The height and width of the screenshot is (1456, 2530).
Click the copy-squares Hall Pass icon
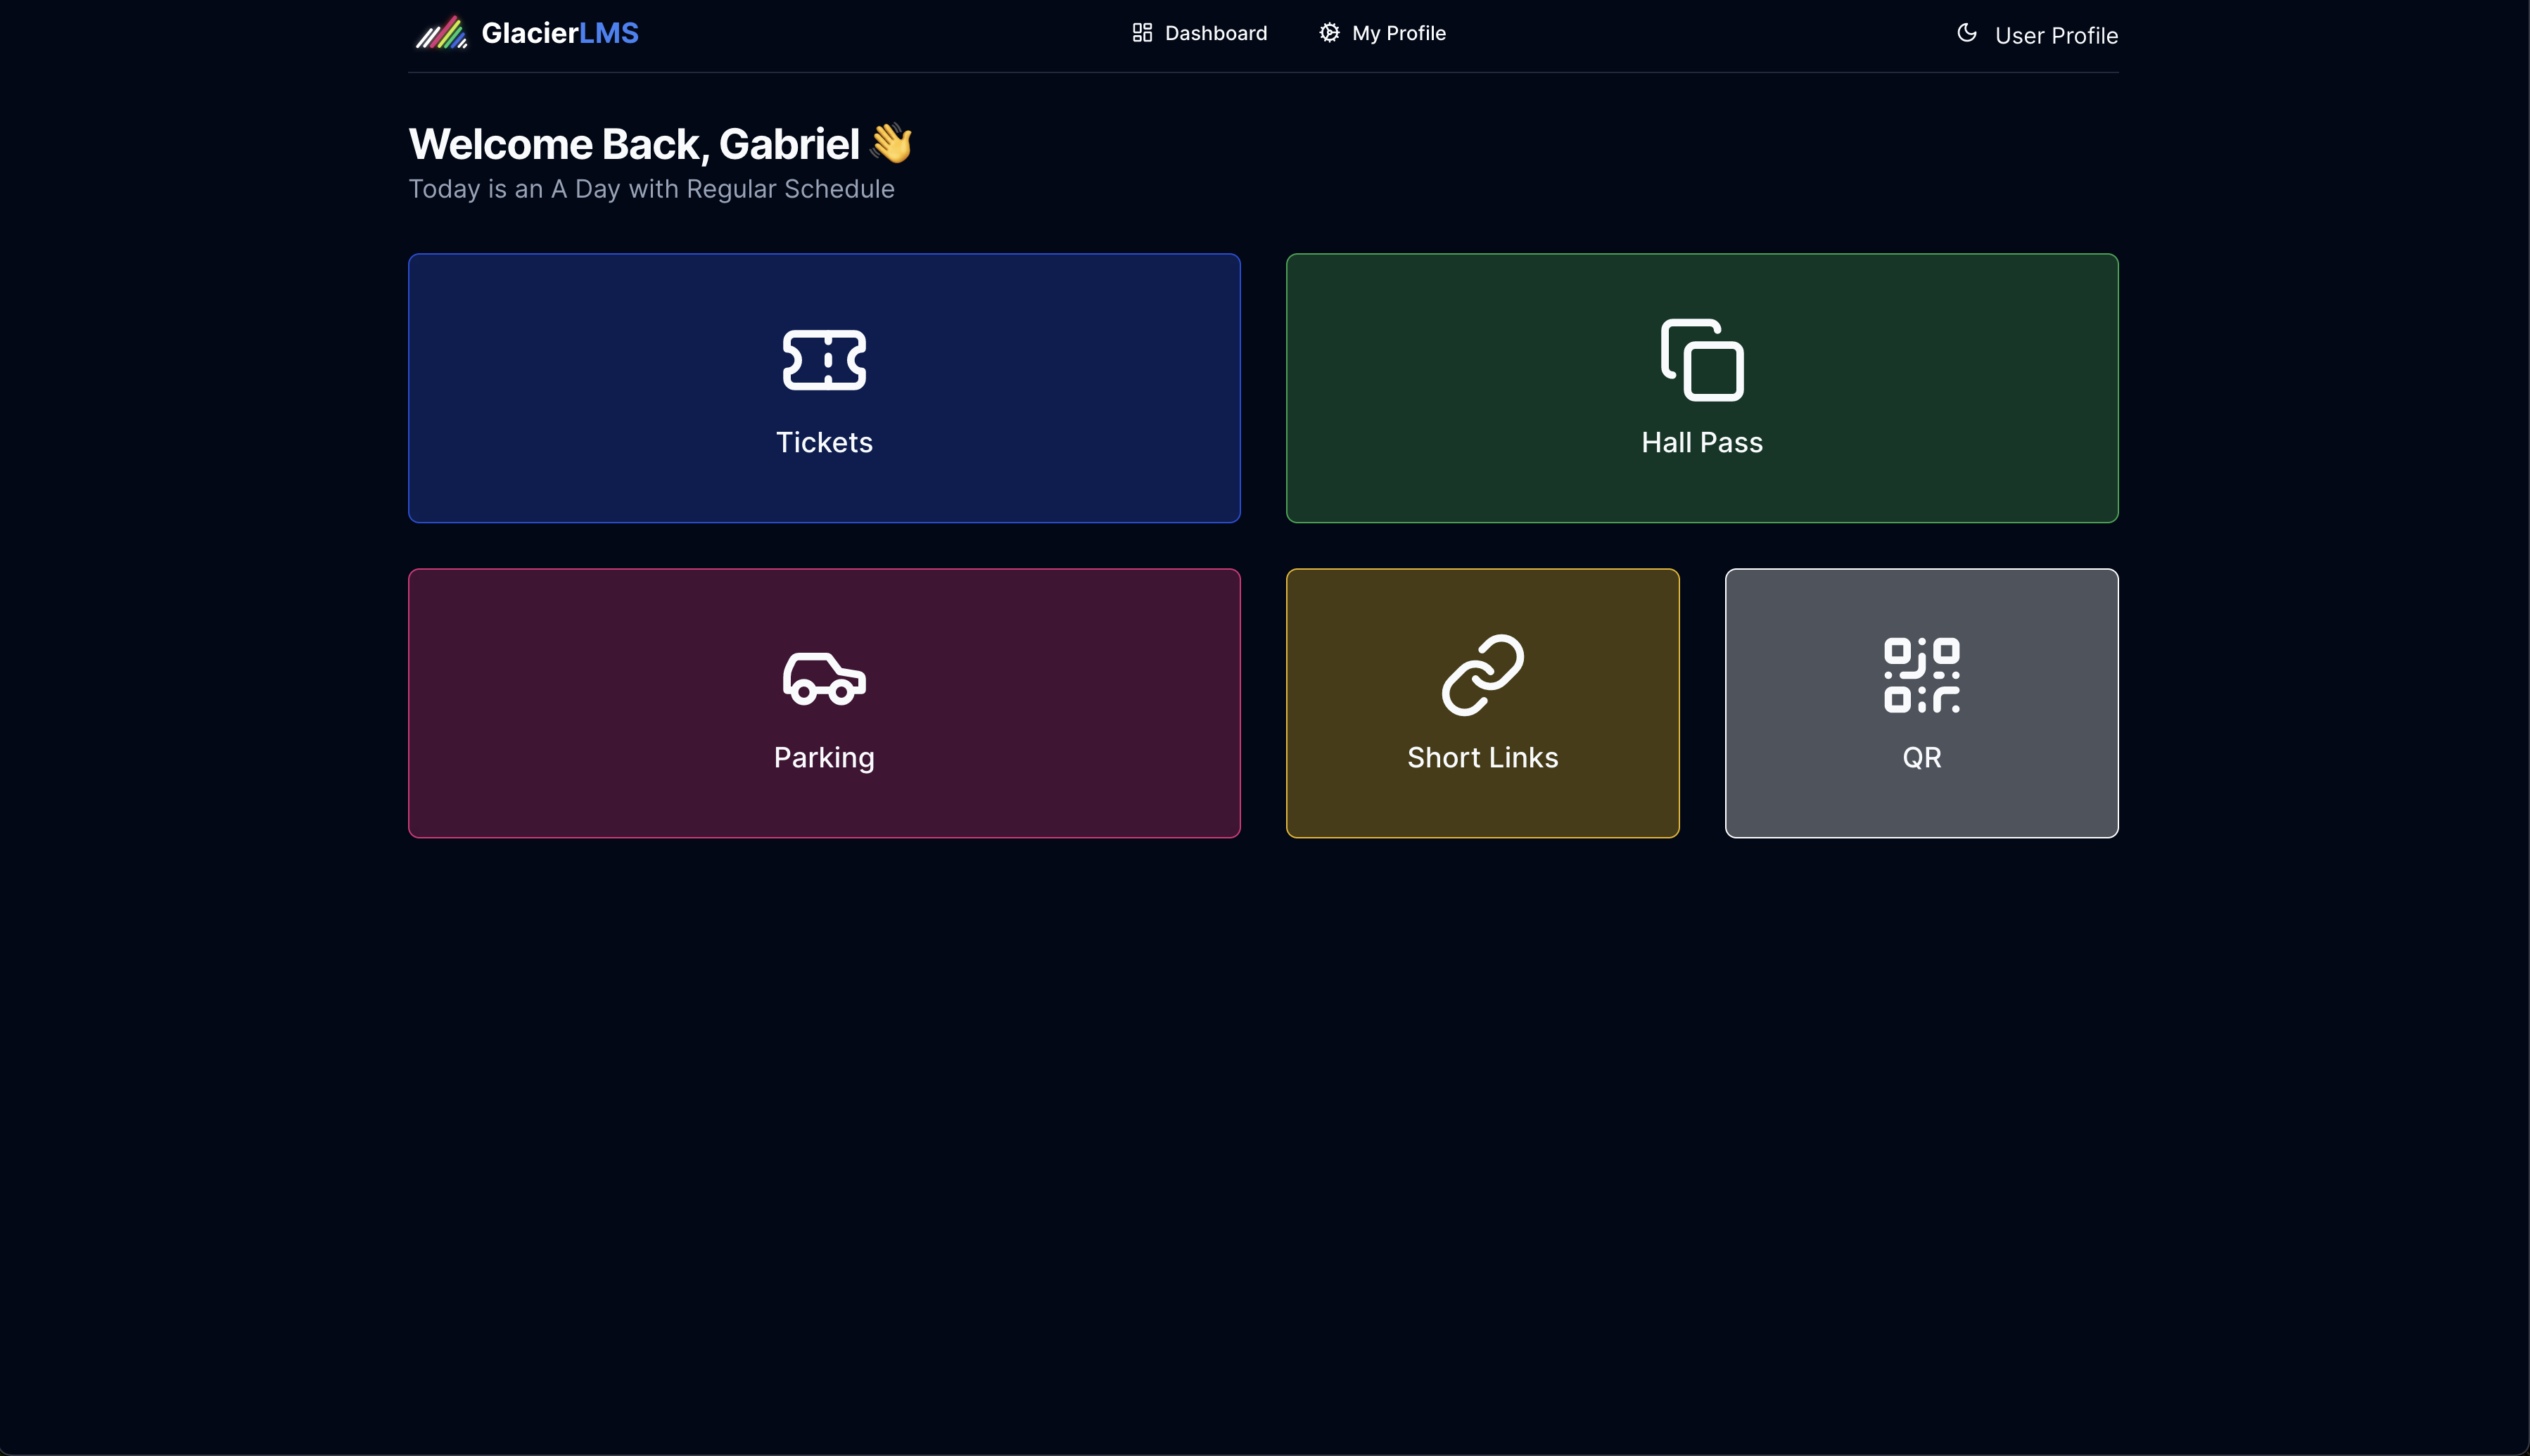[1702, 360]
